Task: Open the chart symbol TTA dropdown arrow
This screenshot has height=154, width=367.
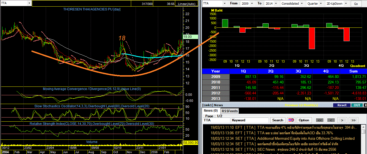Action: [x=29, y=3]
